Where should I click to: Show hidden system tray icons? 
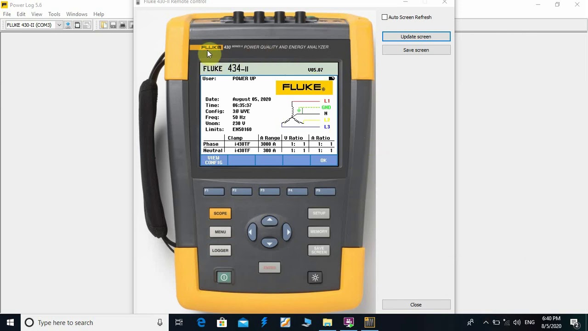tap(486, 322)
